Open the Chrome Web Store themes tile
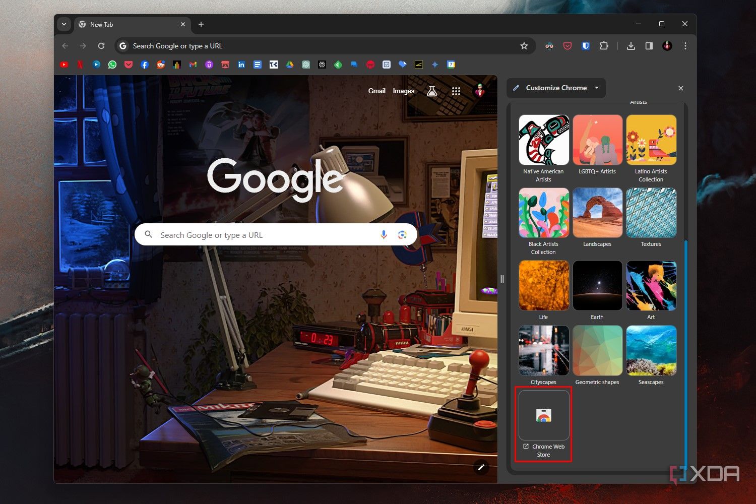This screenshot has width=756, height=504. pyautogui.click(x=543, y=416)
